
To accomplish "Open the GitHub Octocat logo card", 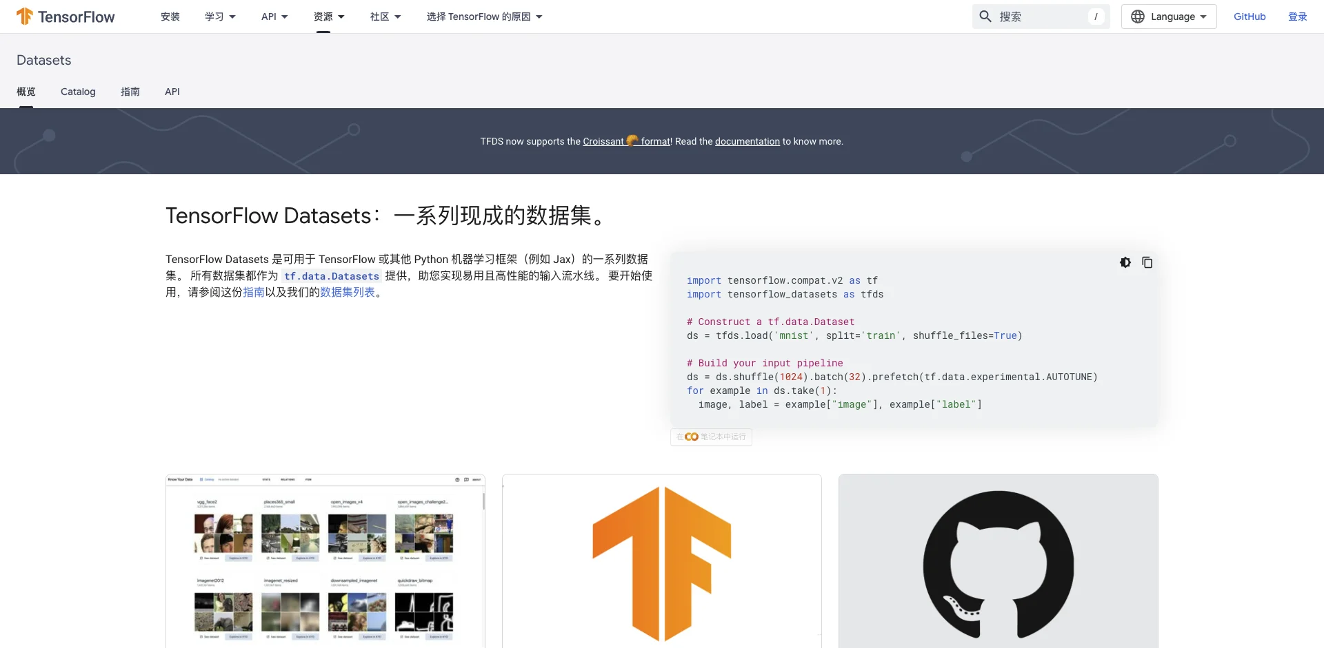I will [999, 561].
